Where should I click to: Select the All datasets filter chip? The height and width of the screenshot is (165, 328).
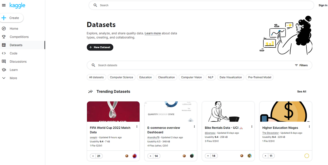coord(96,77)
